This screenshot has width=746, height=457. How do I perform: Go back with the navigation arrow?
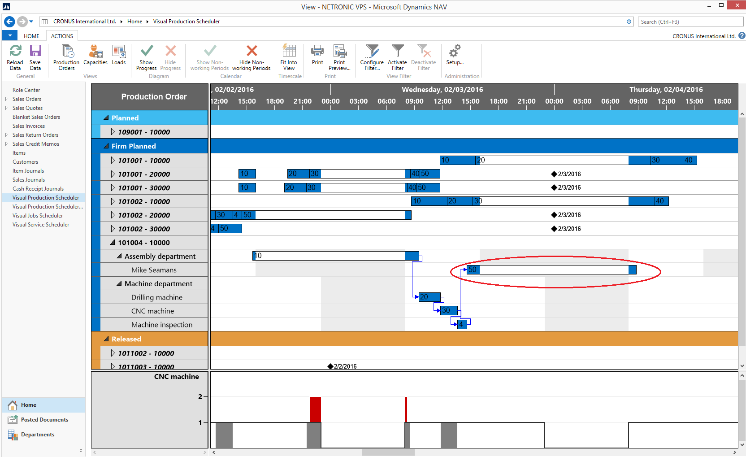pyautogui.click(x=9, y=22)
